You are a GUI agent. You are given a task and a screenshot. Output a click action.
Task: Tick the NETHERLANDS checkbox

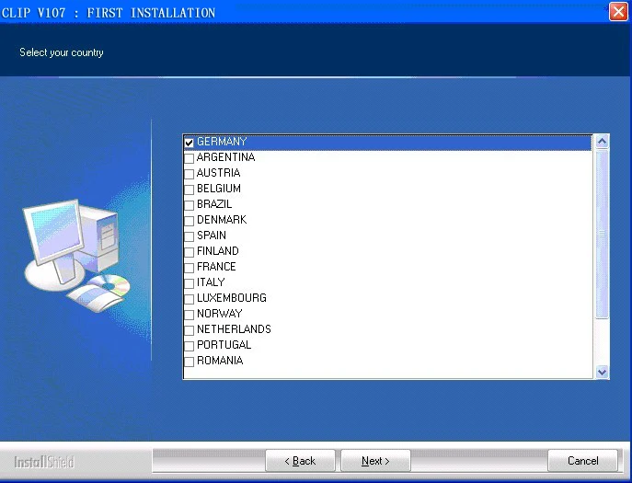click(x=189, y=330)
